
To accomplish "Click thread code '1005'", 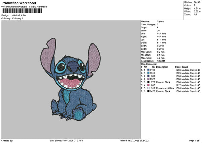I will [178, 88].
